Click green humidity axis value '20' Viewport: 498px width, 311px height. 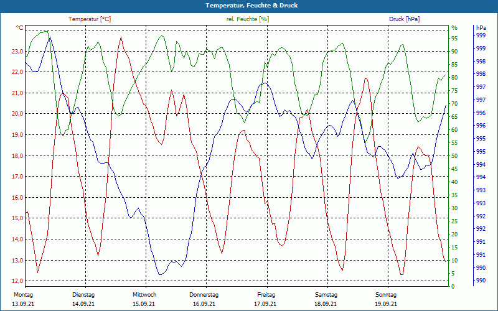(x=454, y=234)
